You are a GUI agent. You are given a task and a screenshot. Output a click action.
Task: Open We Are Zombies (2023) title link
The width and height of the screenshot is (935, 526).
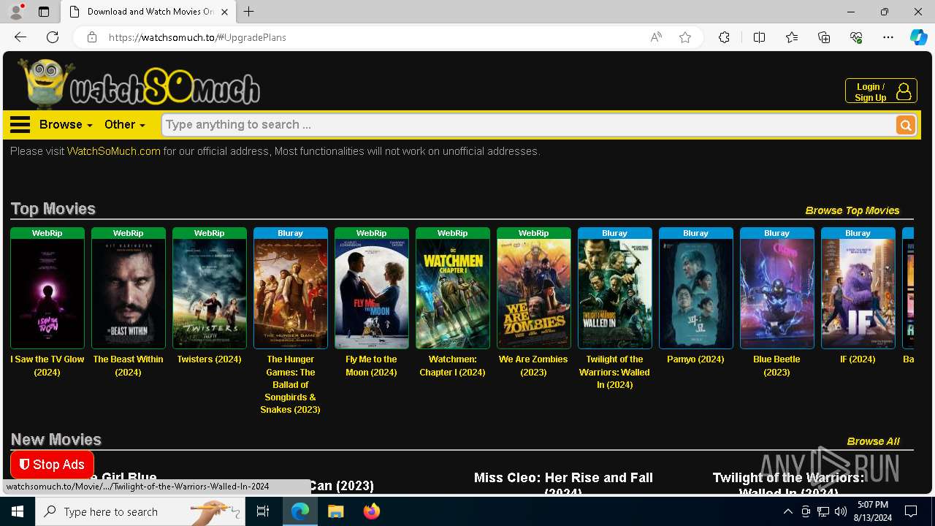point(533,366)
